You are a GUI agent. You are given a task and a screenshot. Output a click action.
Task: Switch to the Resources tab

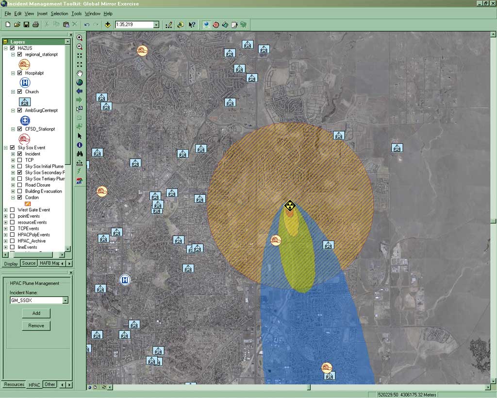click(14, 384)
